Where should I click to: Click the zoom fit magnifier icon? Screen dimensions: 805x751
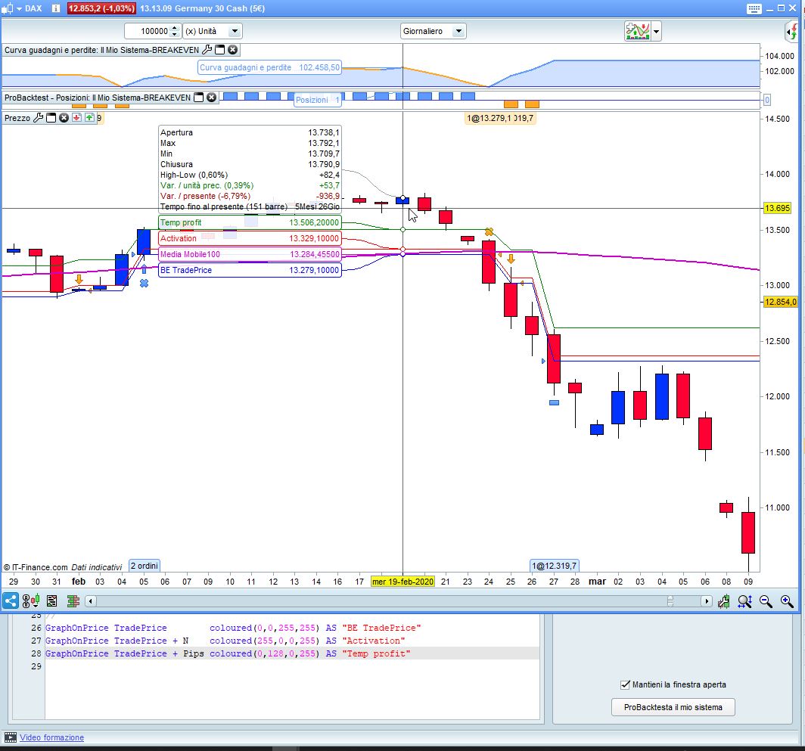pyautogui.click(x=745, y=601)
